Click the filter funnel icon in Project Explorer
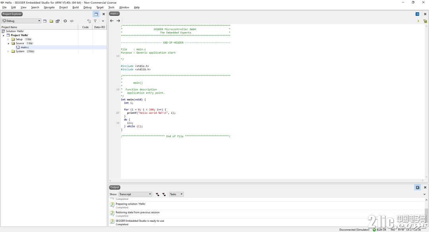429x232 pixels. tap(95, 21)
